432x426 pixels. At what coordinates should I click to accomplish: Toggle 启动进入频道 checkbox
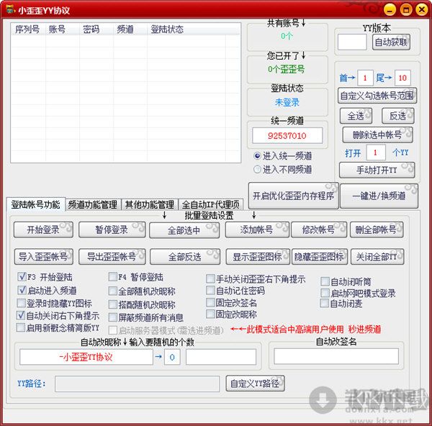tap(21, 290)
